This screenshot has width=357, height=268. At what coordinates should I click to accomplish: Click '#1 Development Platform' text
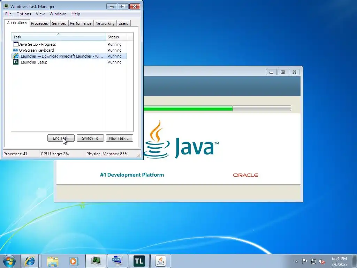132,175
